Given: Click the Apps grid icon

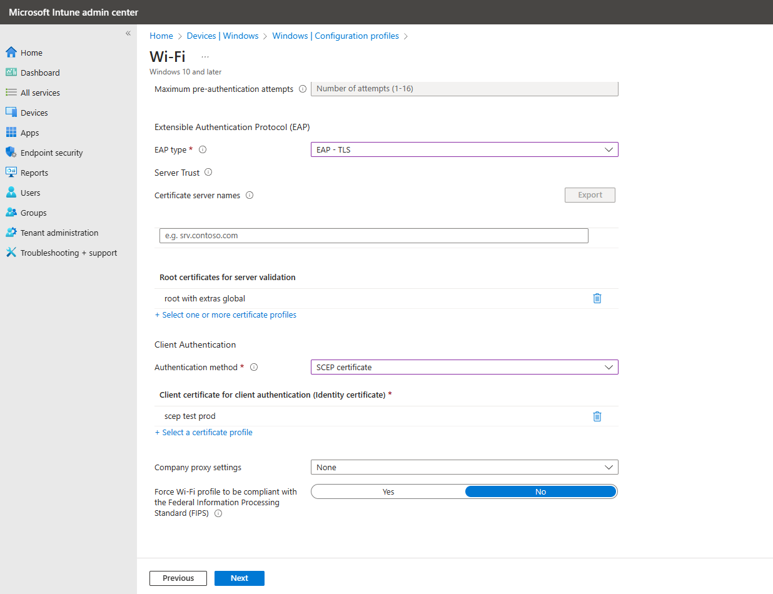Looking at the screenshot, I should [x=11, y=133].
